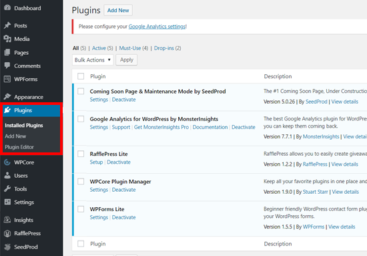Click Get MonsterInsights Pro link
Screen dimensions: 367x256
coord(161,127)
